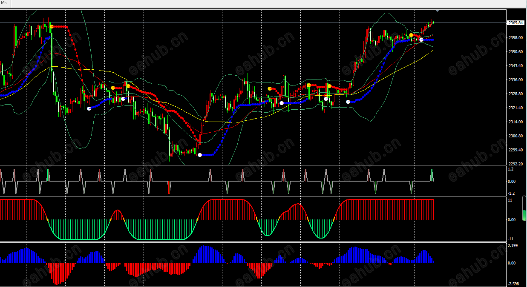Click the 2292.20 price scale value

[x=515, y=164]
